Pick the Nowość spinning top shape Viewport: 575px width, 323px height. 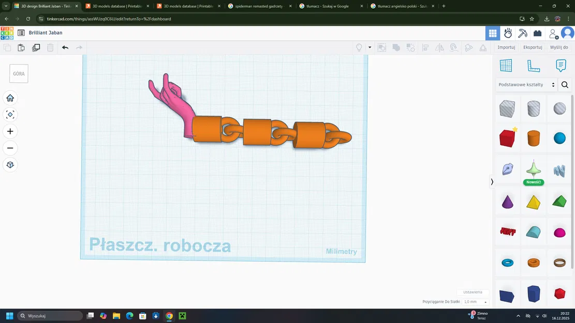(x=534, y=170)
